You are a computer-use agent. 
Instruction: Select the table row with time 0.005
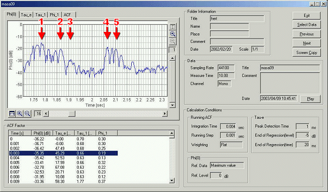(63, 162)
